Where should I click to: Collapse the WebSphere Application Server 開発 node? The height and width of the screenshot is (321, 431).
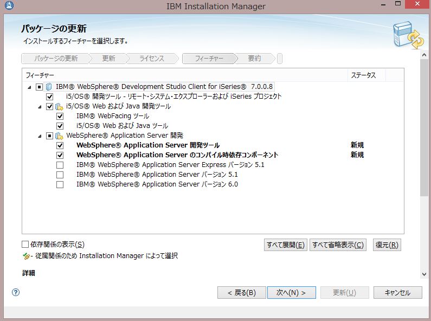[x=40, y=136]
